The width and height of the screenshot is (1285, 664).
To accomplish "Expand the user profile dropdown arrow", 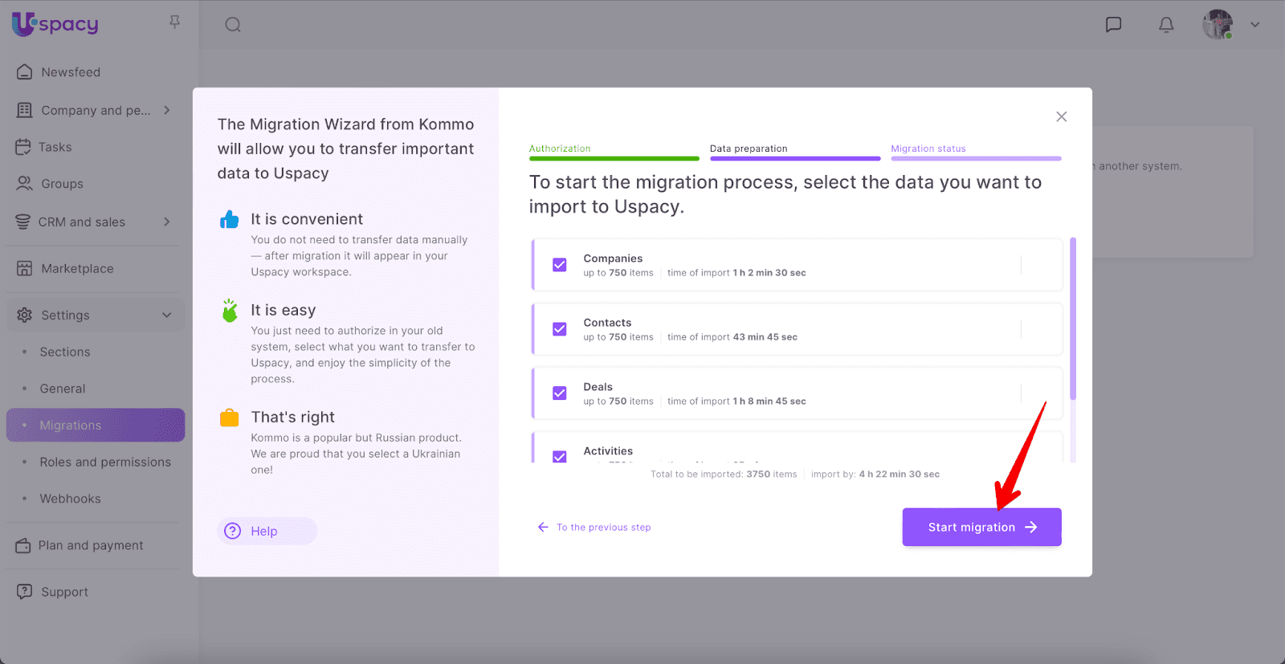I will tap(1254, 25).
